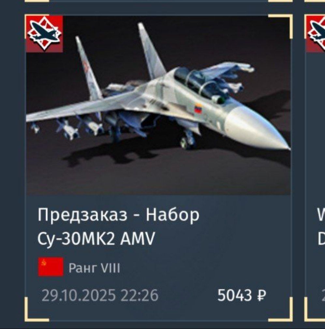
Task: Click the 'Ранг VIII' rank label
Action: 95,268
